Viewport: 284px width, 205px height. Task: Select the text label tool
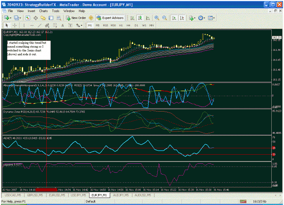click(x=70, y=25)
